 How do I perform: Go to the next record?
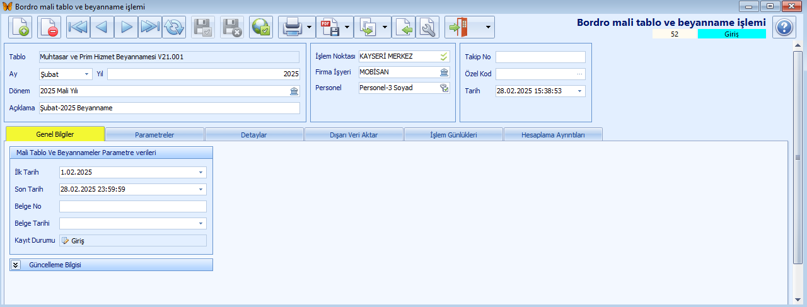click(x=126, y=27)
